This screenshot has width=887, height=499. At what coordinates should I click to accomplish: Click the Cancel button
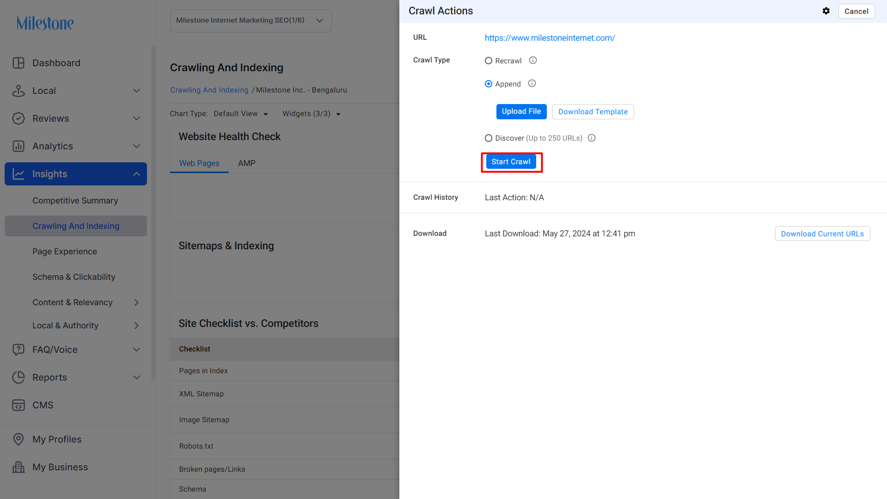point(856,11)
